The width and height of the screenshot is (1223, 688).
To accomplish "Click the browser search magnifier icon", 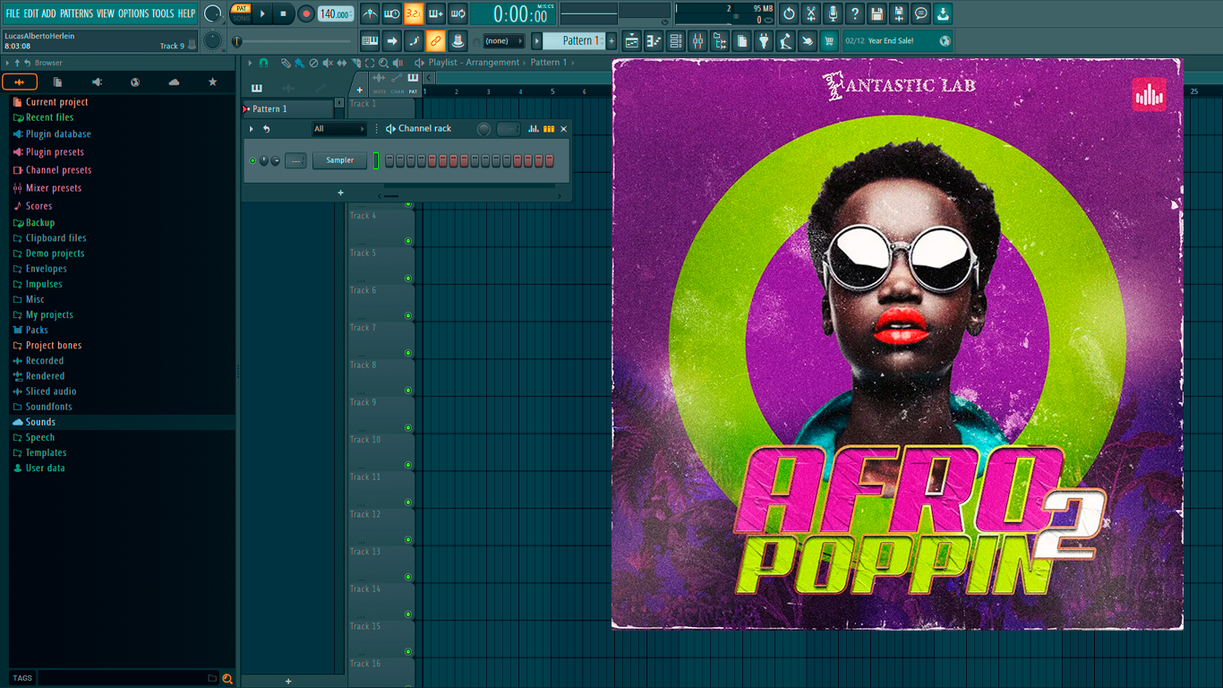I will 227,678.
